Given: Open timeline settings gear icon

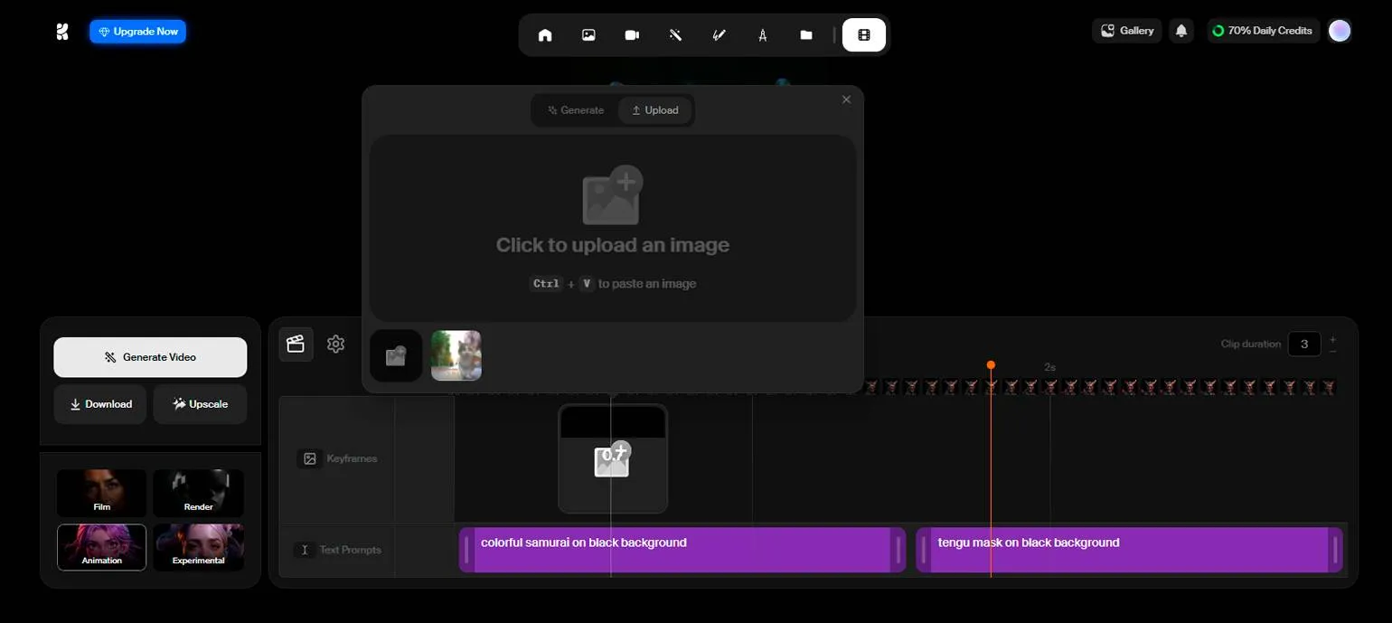Looking at the screenshot, I should click(x=336, y=344).
